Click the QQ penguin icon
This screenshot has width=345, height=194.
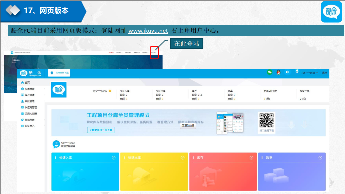[279, 72]
